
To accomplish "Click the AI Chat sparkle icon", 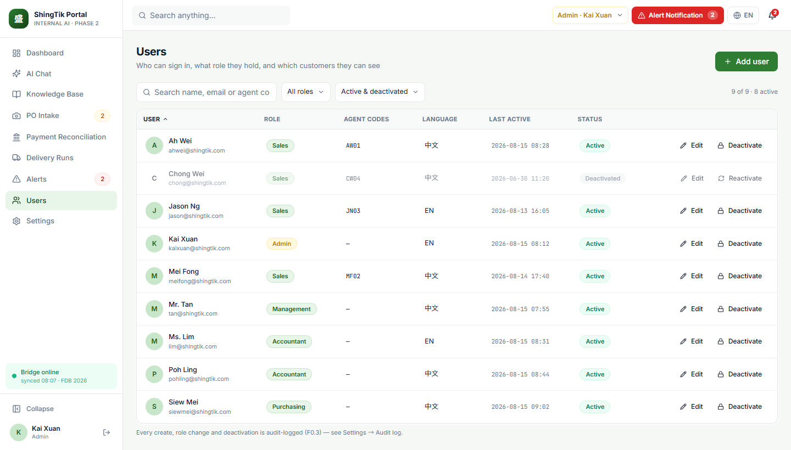I will tap(16, 74).
